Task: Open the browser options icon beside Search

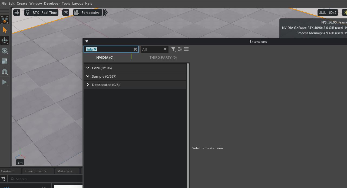Action: click(x=4, y=179)
